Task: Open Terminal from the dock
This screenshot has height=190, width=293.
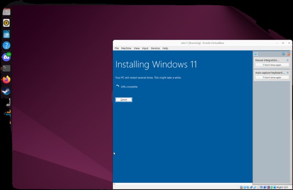Action: (6, 68)
